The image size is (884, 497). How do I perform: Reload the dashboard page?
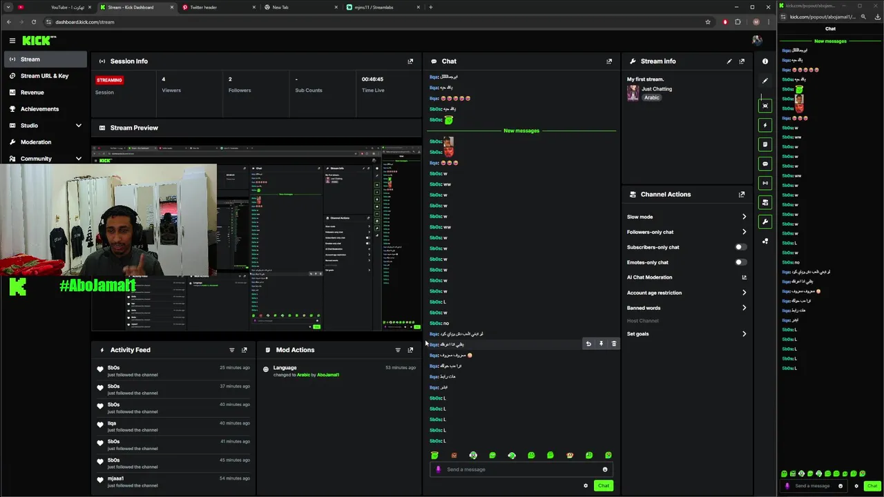click(x=33, y=22)
